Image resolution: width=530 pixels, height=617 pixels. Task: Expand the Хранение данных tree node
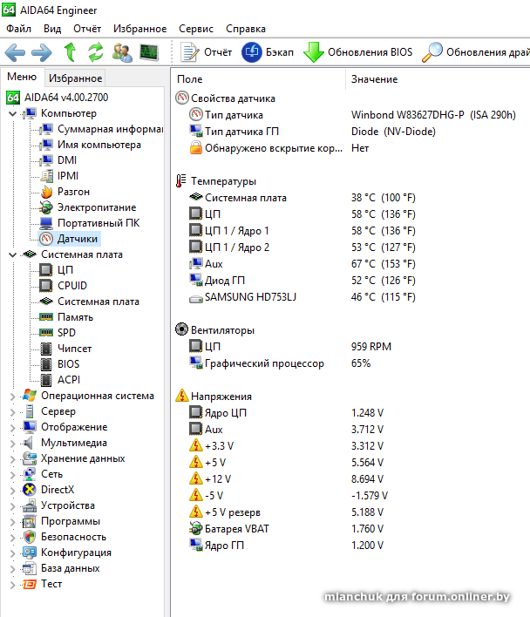(x=12, y=459)
